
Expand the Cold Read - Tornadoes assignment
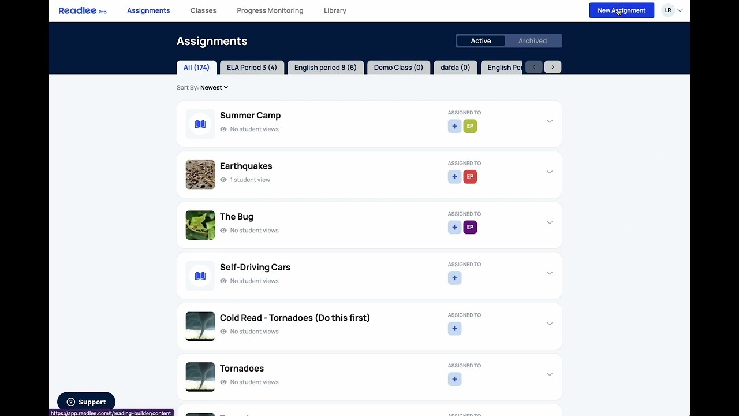550,324
